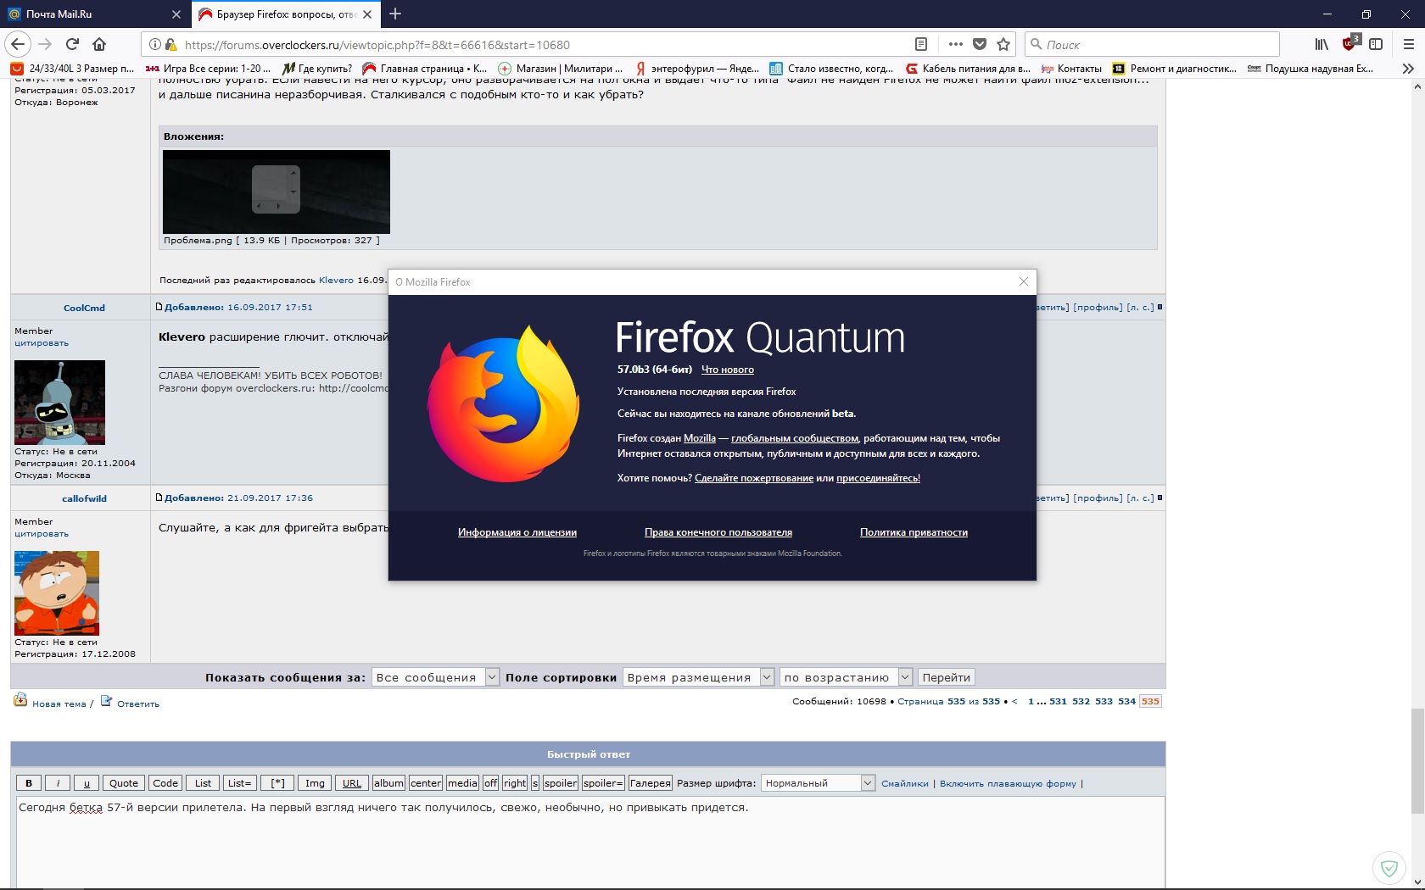The width and height of the screenshot is (1425, 890).
Task: Expand the 'Все сообщения' dropdown
Action: (x=435, y=677)
